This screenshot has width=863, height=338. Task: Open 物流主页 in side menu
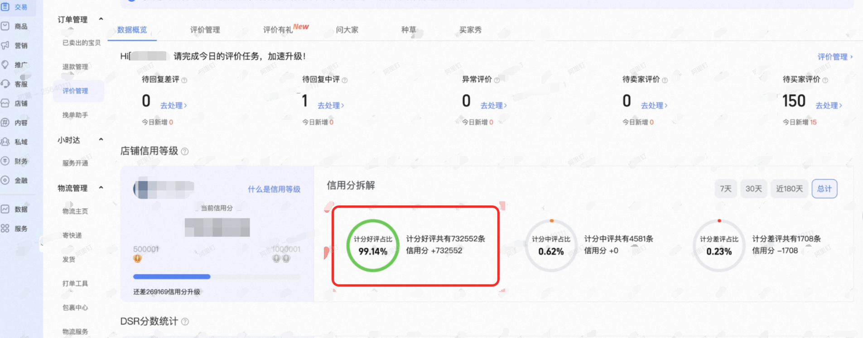75,211
